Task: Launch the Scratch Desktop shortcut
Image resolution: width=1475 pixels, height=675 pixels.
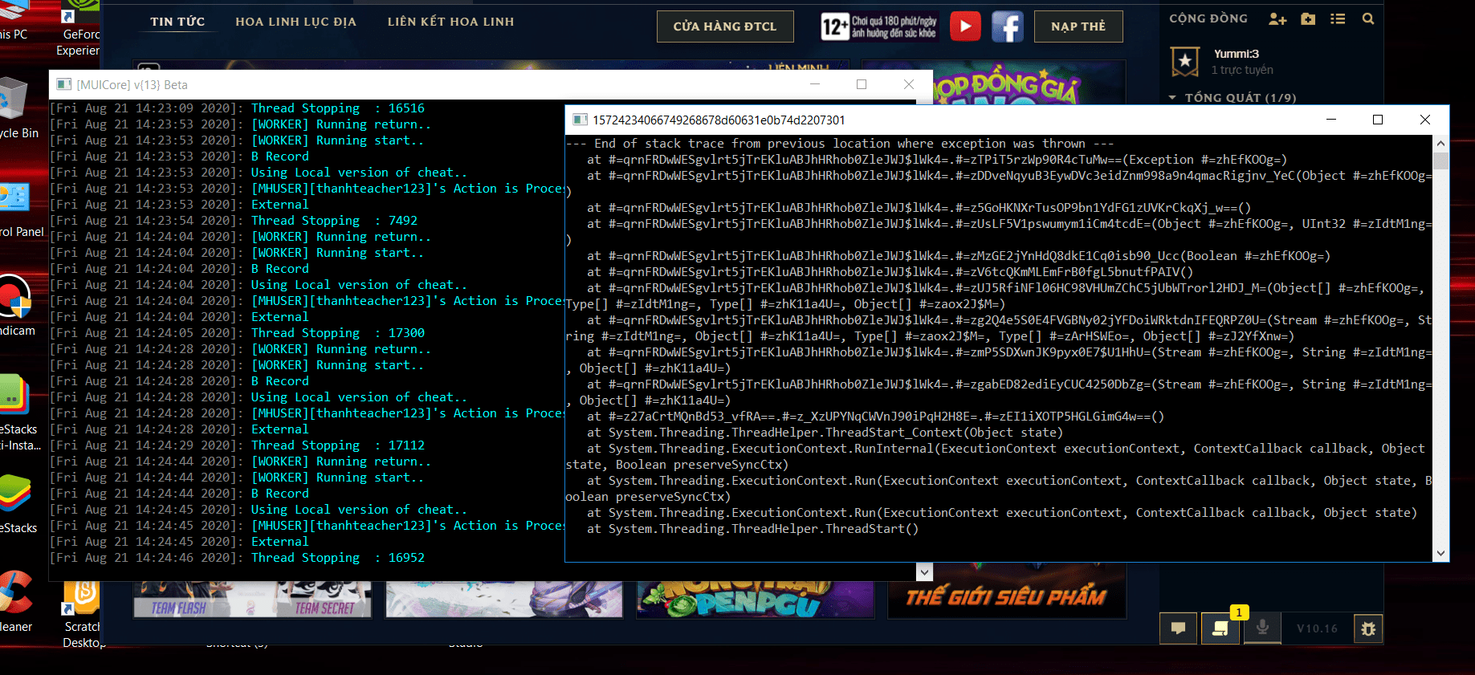Action: tap(83, 614)
